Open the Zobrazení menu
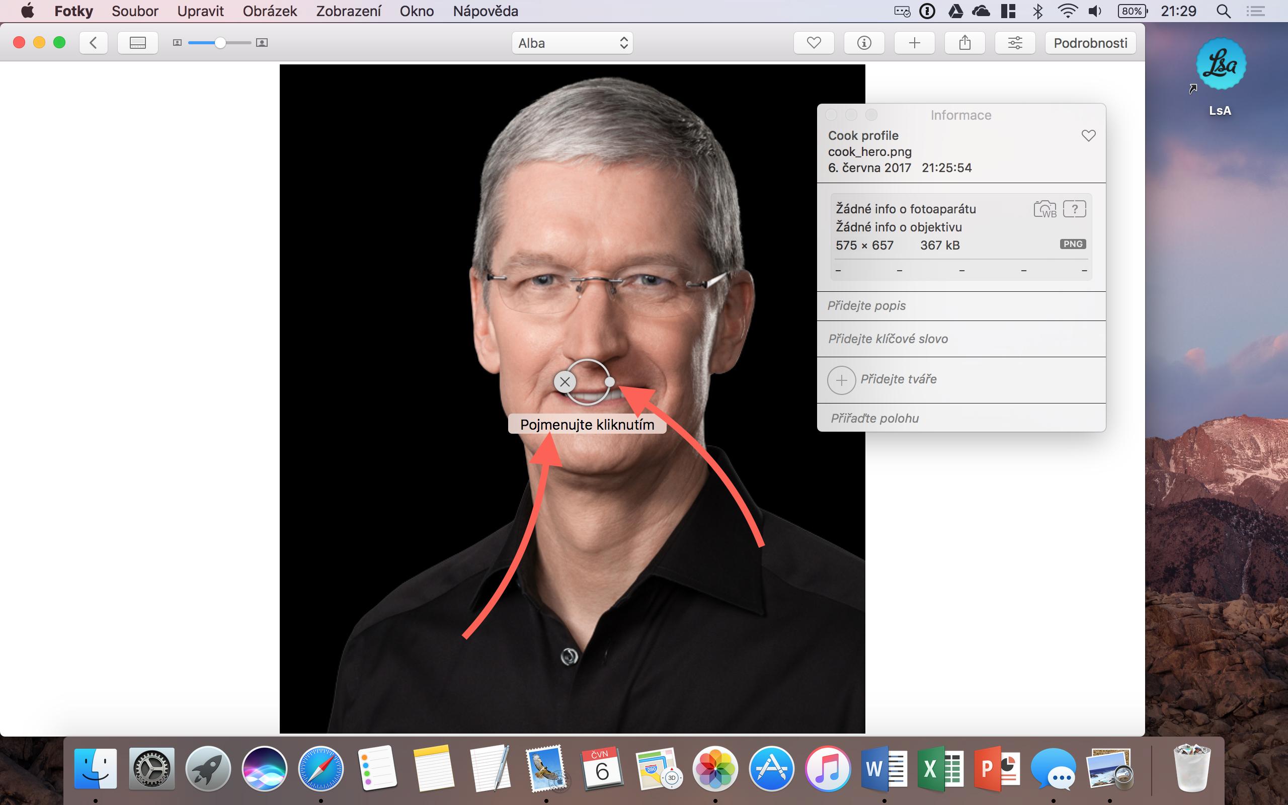Image resolution: width=1288 pixels, height=805 pixels. click(x=348, y=11)
